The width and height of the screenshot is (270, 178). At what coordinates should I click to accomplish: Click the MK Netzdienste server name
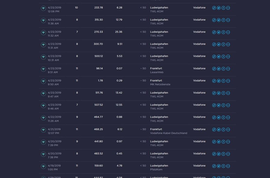(160, 84)
